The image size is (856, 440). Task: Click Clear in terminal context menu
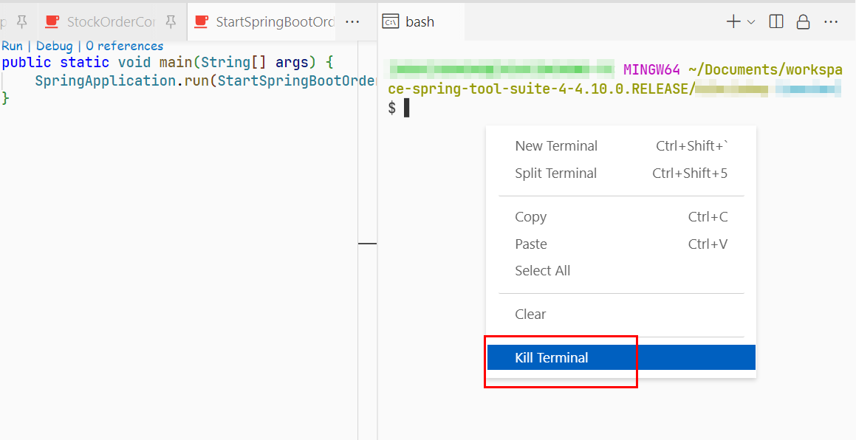coord(621,314)
